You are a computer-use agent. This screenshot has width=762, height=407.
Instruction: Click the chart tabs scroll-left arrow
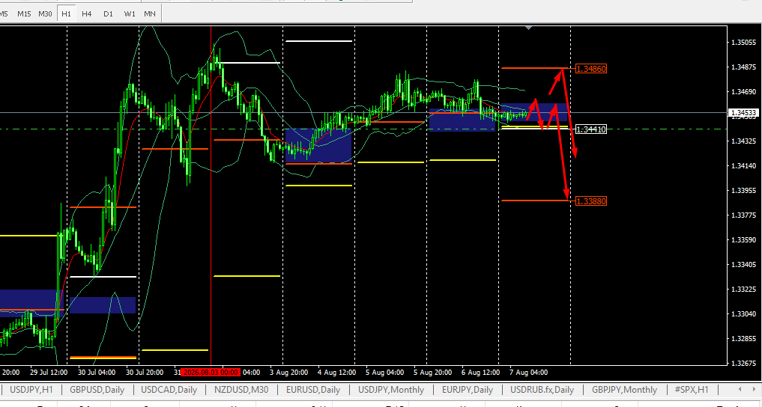740,390
